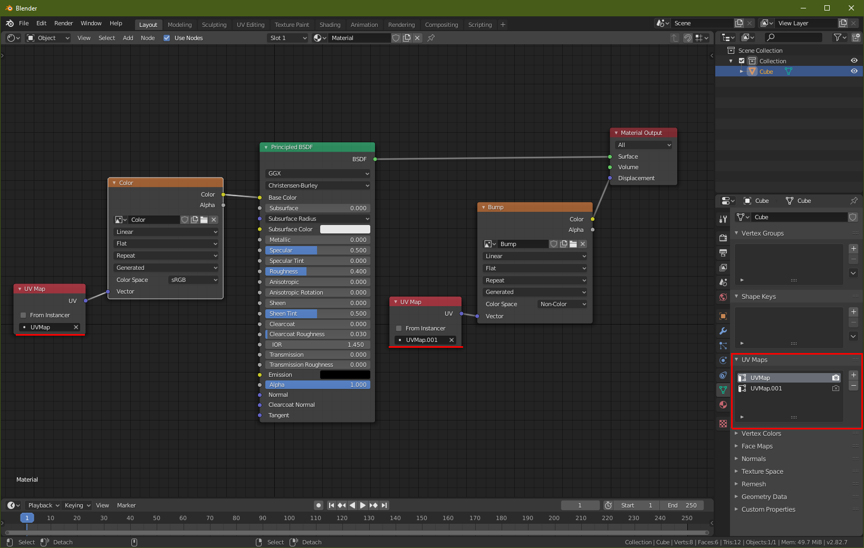Enable From Instancer on the UVMap.001 node
The width and height of the screenshot is (864, 548).
399,328
